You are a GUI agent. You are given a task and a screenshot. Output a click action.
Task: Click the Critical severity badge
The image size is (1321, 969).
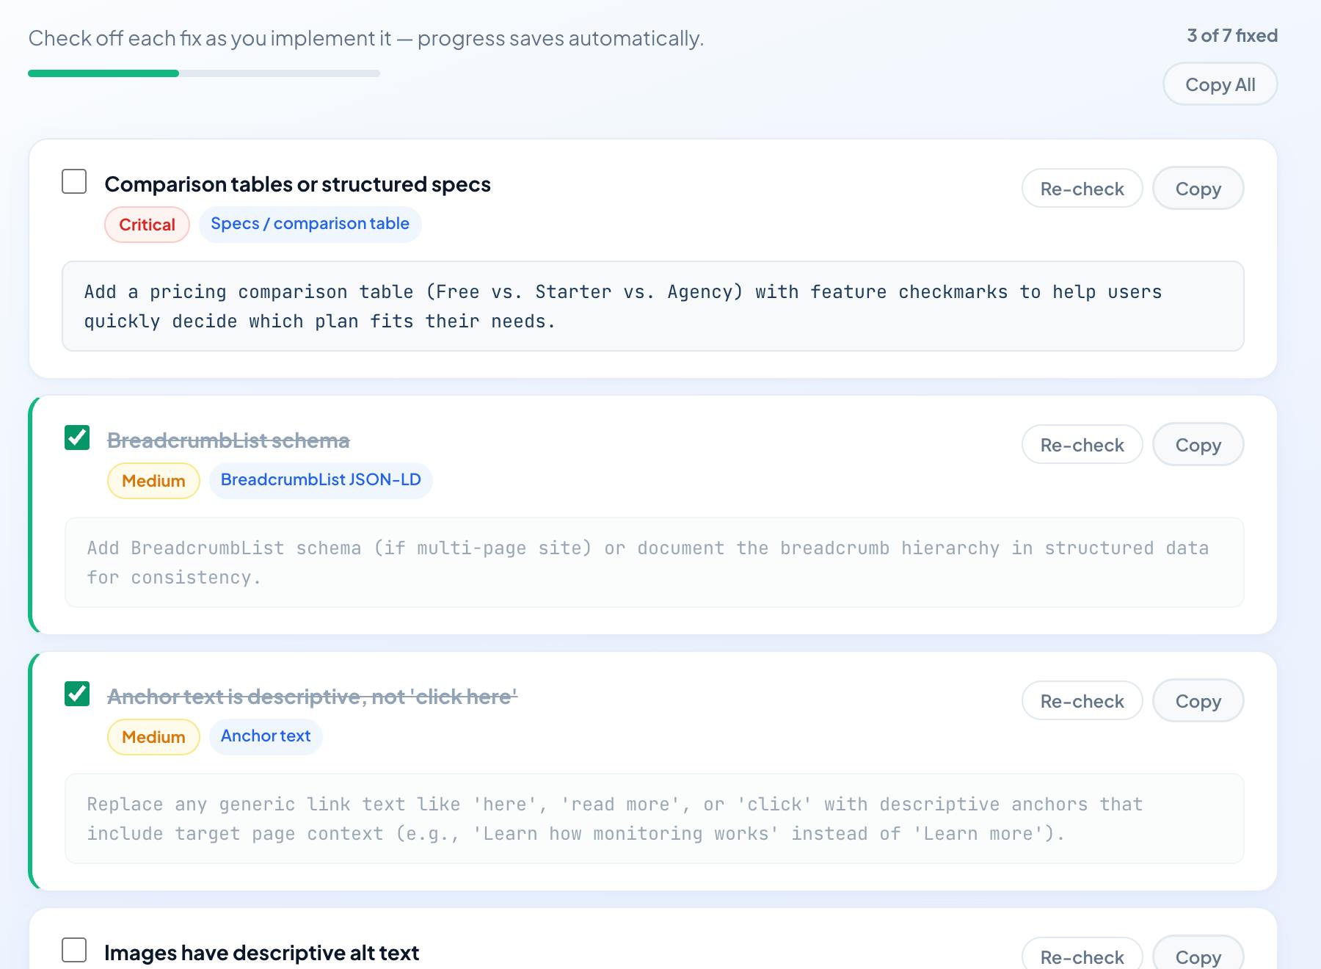pyautogui.click(x=147, y=225)
